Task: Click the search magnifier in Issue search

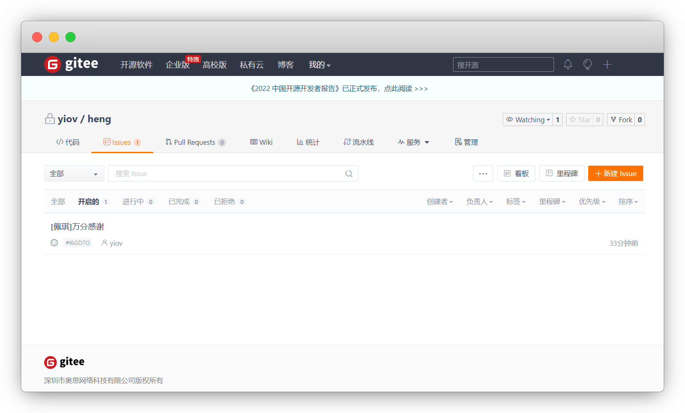Action: click(x=349, y=174)
